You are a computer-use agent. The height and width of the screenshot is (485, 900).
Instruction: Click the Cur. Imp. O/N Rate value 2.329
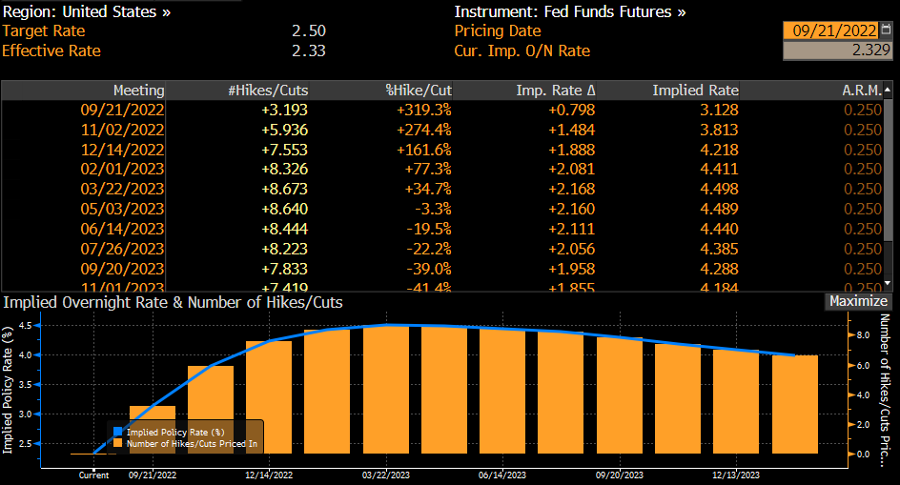837,51
